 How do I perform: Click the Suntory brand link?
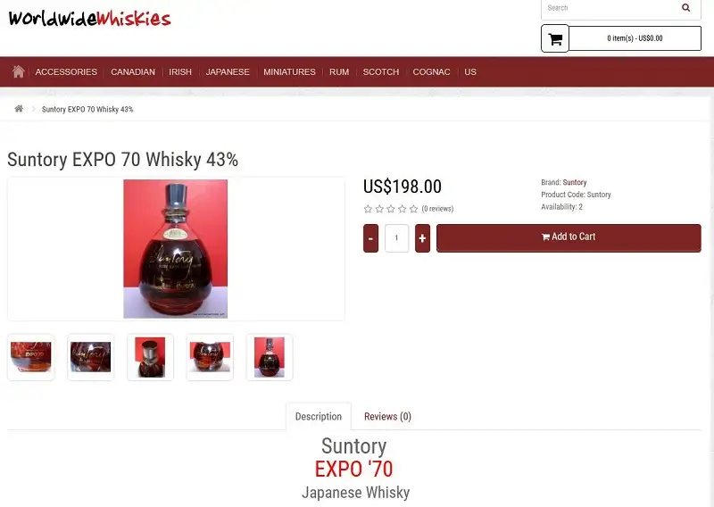click(575, 182)
